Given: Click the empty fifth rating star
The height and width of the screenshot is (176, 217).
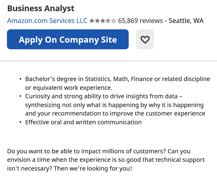Looking at the screenshot, I should click(x=114, y=21).
